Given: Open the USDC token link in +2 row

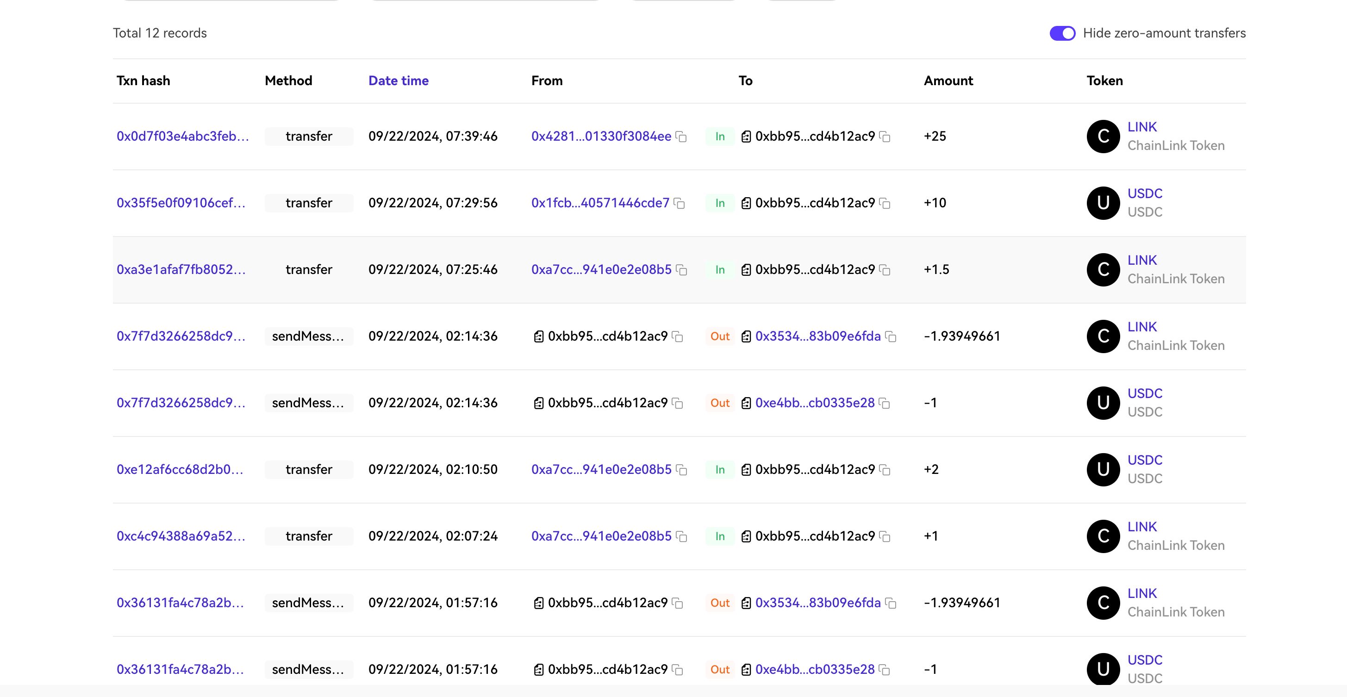Looking at the screenshot, I should coord(1145,460).
